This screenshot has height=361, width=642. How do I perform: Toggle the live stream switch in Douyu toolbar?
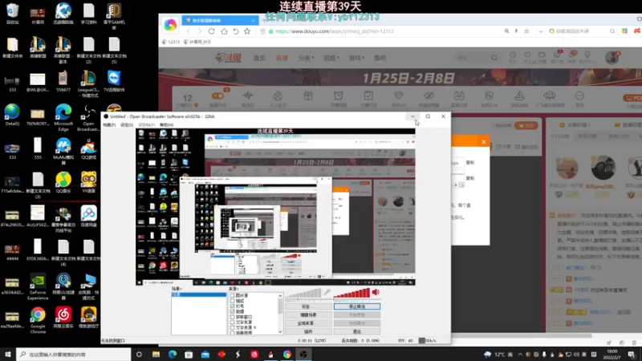217,95
